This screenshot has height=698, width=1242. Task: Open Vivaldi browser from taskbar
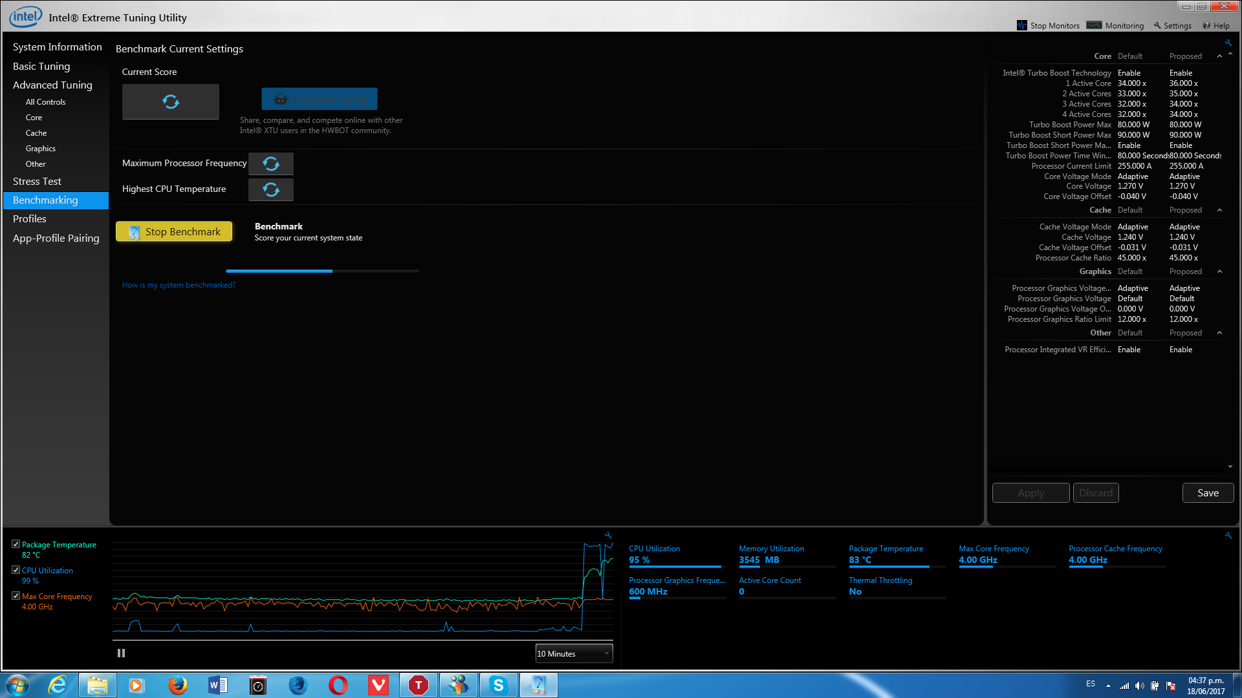(x=378, y=685)
